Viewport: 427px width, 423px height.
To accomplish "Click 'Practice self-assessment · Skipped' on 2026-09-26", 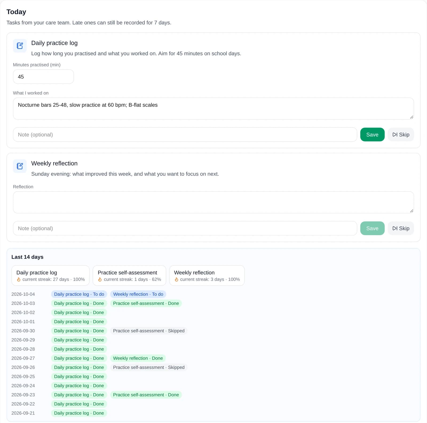I will pos(149,368).
